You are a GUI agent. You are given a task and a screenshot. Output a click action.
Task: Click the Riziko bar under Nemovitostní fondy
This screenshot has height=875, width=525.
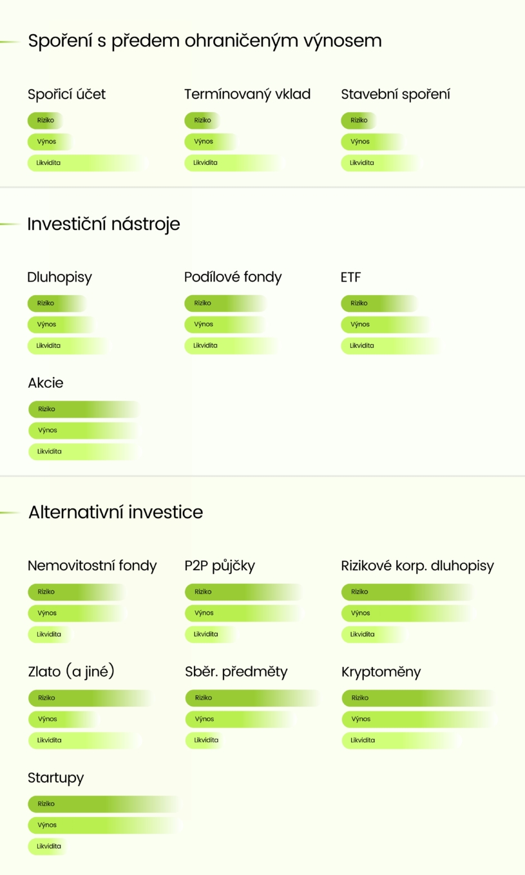74,592
